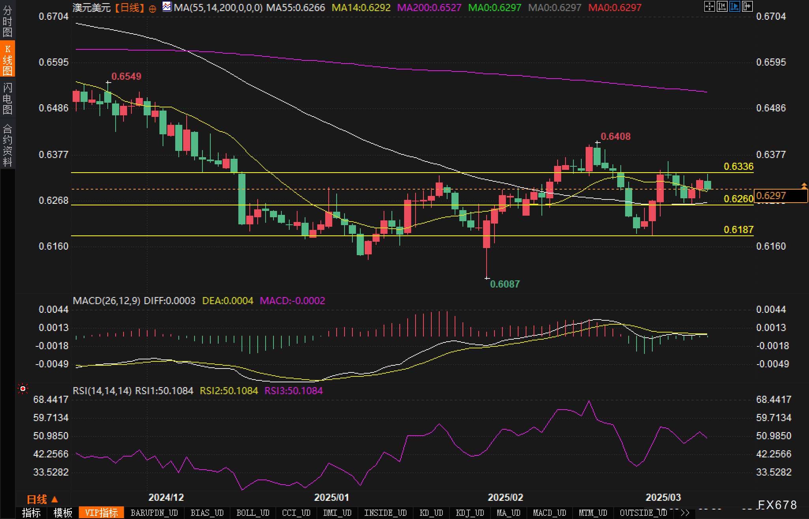This screenshot has width=809, height=519.
Task: Click the orange price alert arrow icon
Action: click(804, 185)
